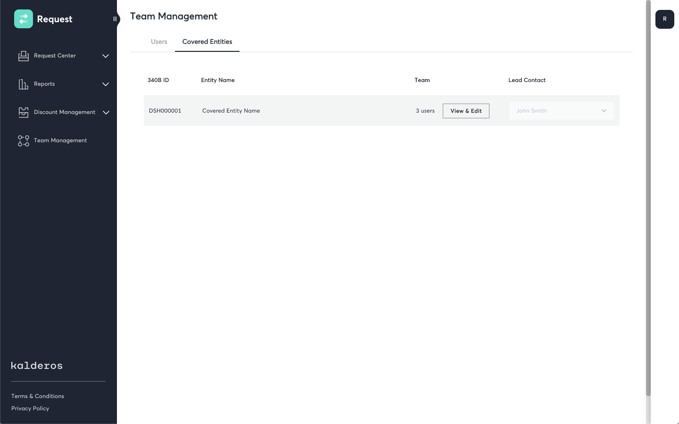
Task: Click the kalderos logo text
Action: (x=37, y=366)
